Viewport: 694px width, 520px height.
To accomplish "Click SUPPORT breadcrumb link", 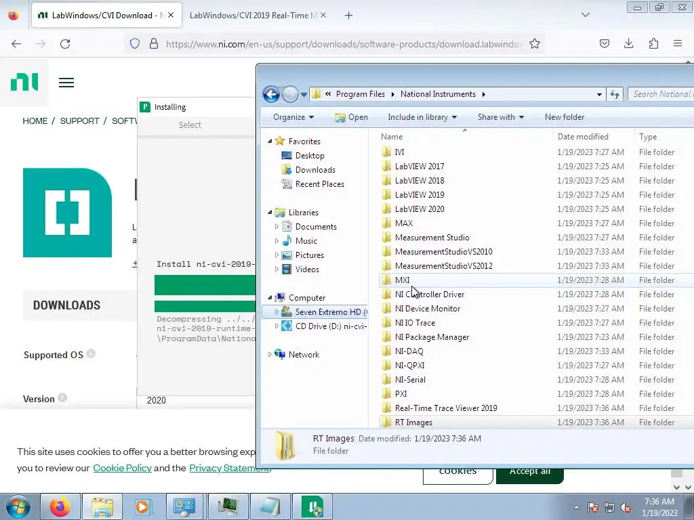I will (80, 121).
